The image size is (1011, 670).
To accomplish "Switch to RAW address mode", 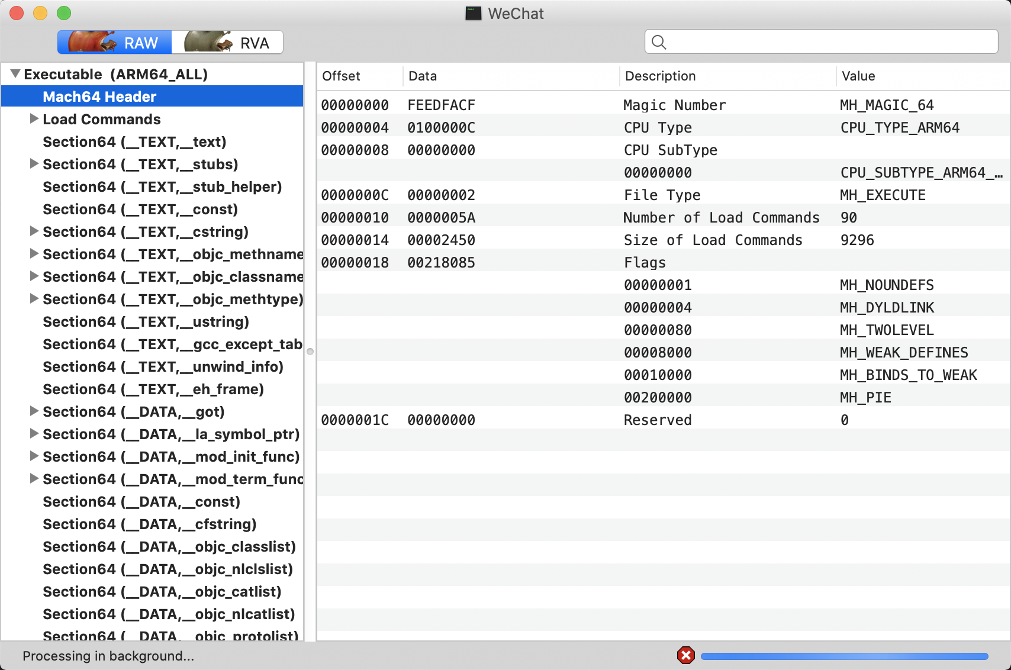I will 114,43.
